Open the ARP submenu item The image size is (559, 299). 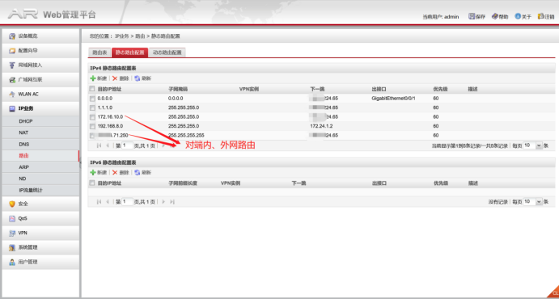[40, 167]
